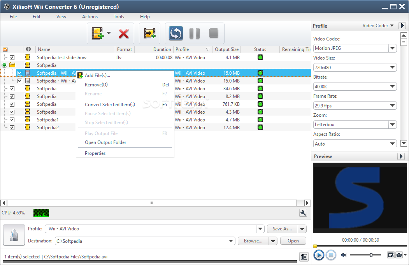Click film icon of Softpedia2 row

pyautogui.click(x=27, y=127)
